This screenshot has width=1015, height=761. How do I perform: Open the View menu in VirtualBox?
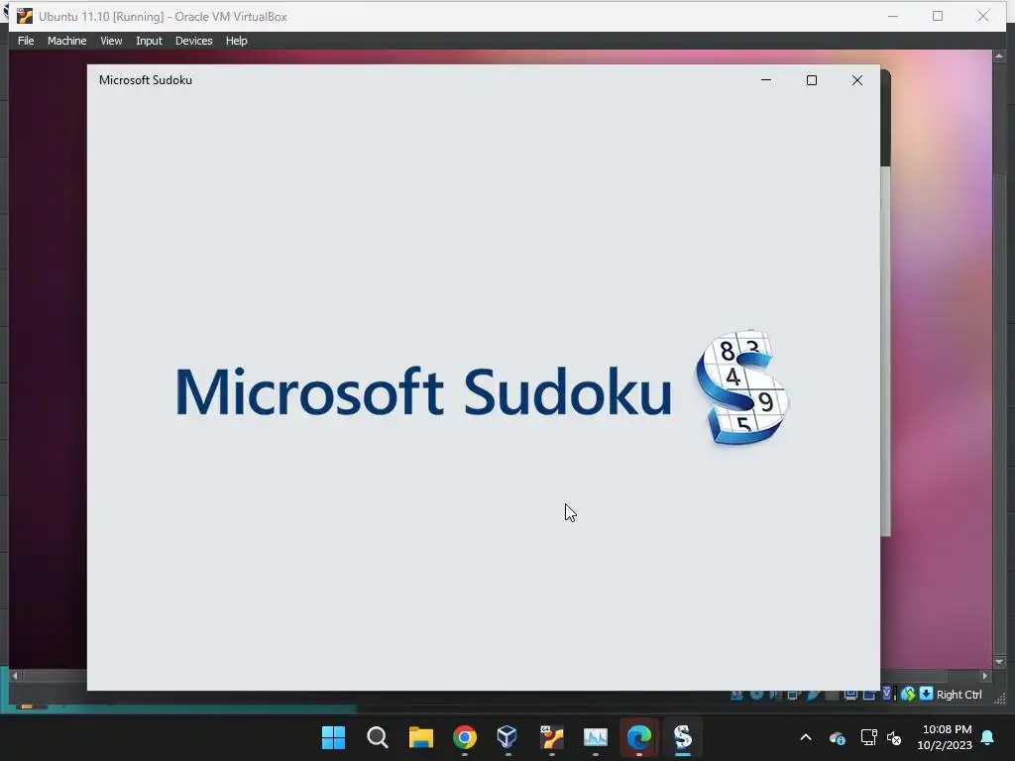(x=111, y=41)
